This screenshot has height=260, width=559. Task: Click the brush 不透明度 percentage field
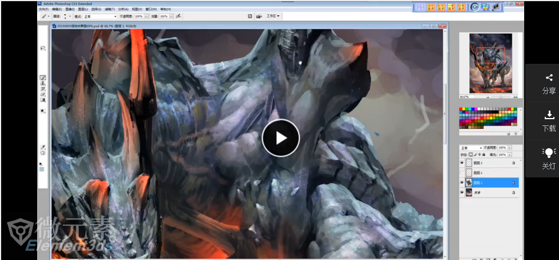tap(138, 17)
